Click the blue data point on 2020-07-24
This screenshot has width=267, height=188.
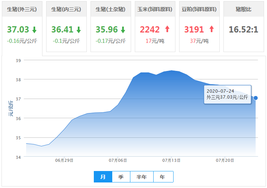pyautogui.click(x=256, y=98)
